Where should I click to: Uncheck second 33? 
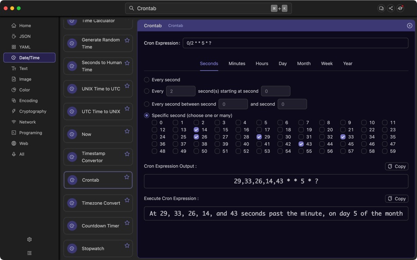point(343,137)
